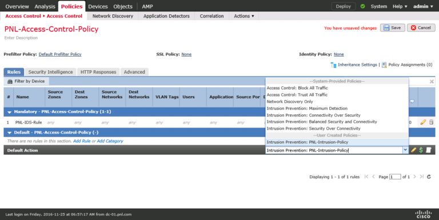The image size is (439, 220).
Task: Switch to Security Intelligence tab
Action: pos(50,72)
